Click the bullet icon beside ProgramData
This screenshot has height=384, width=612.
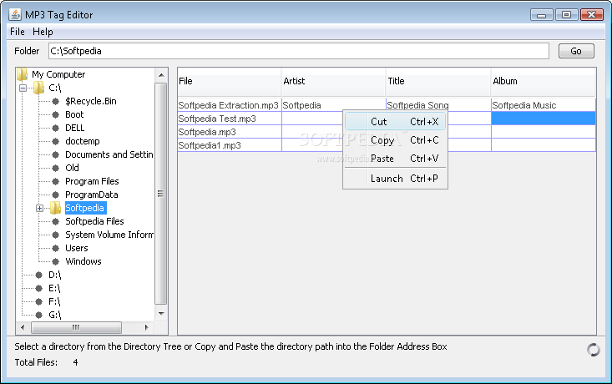55,195
